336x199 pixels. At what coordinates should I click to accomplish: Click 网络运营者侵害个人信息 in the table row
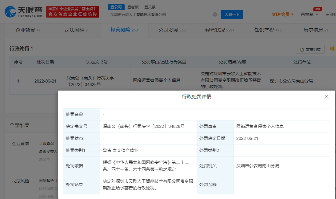tap(156, 80)
